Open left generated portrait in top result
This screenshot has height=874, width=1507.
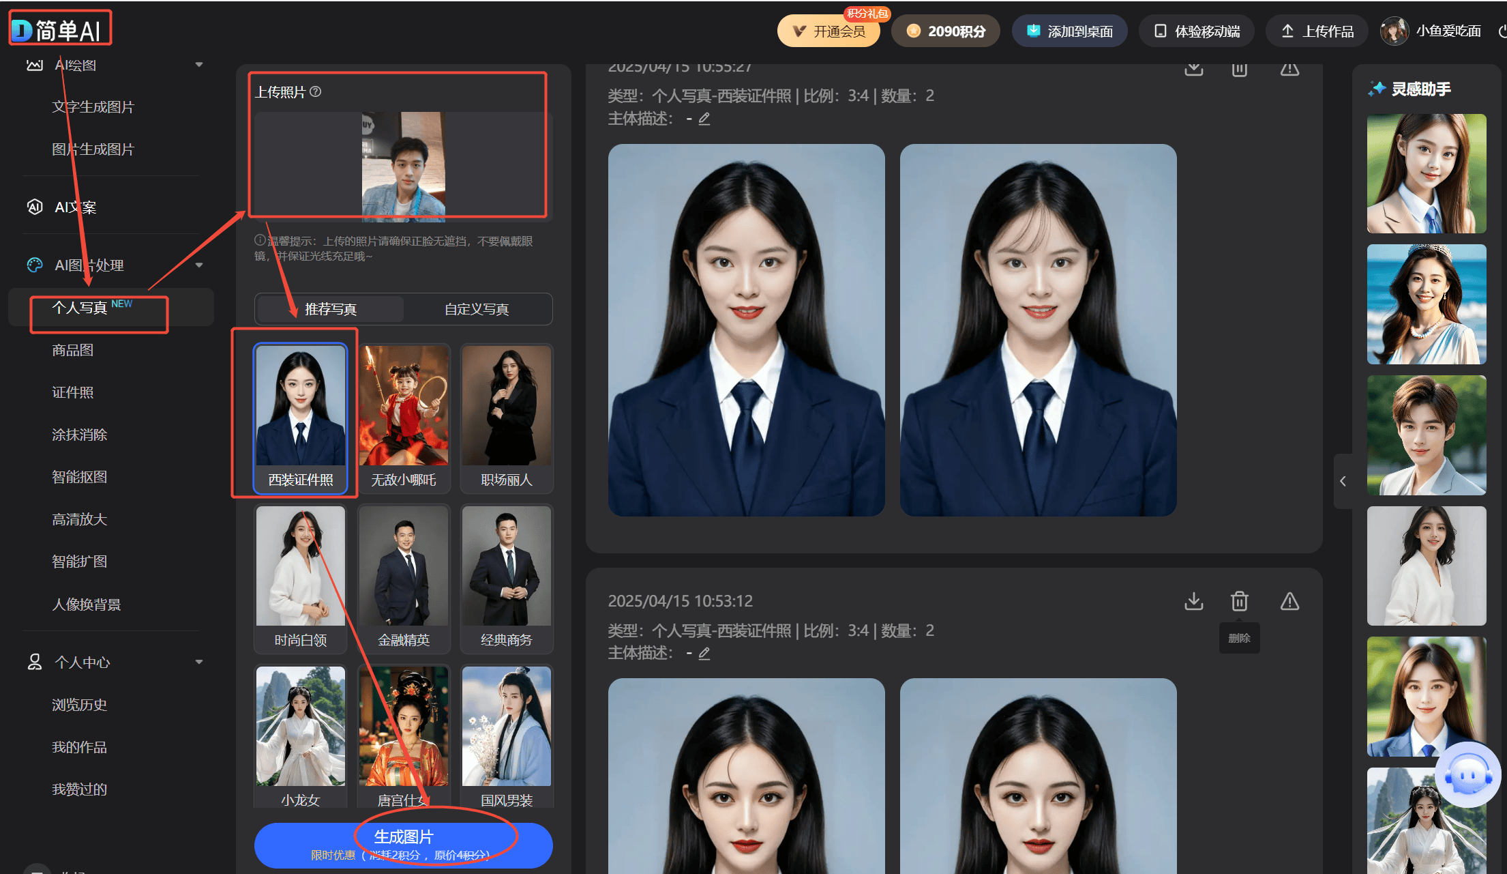pyautogui.click(x=747, y=330)
